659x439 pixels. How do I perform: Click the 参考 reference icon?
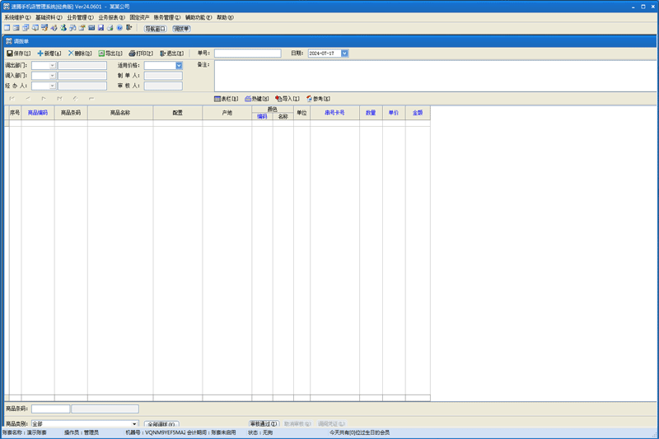310,99
